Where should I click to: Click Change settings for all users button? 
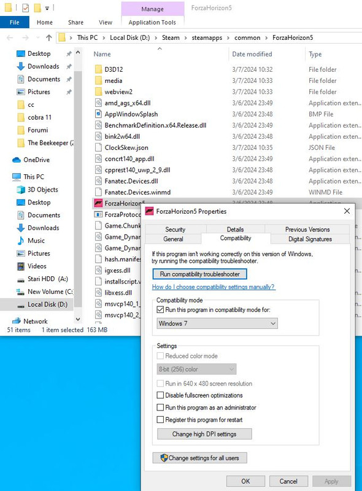(x=200, y=458)
